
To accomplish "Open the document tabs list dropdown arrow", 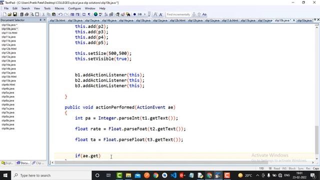I will click(315, 19).
